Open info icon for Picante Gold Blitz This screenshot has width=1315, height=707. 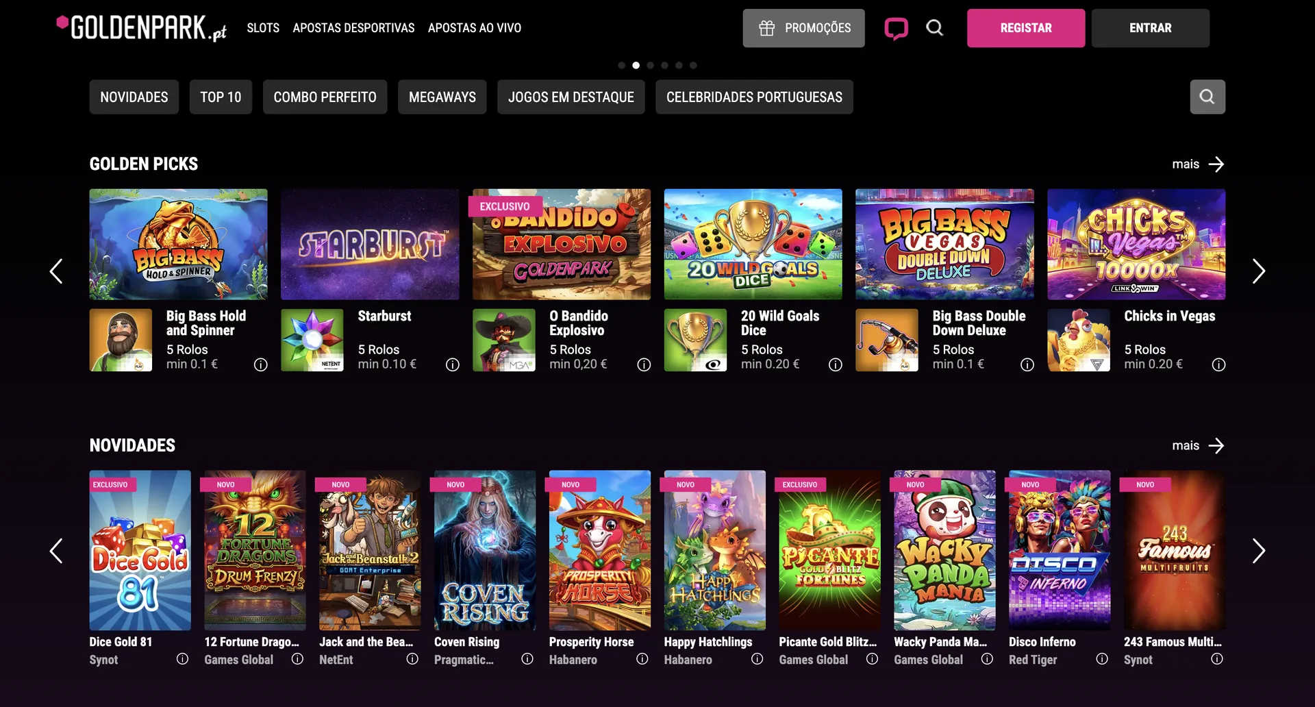[872, 659]
